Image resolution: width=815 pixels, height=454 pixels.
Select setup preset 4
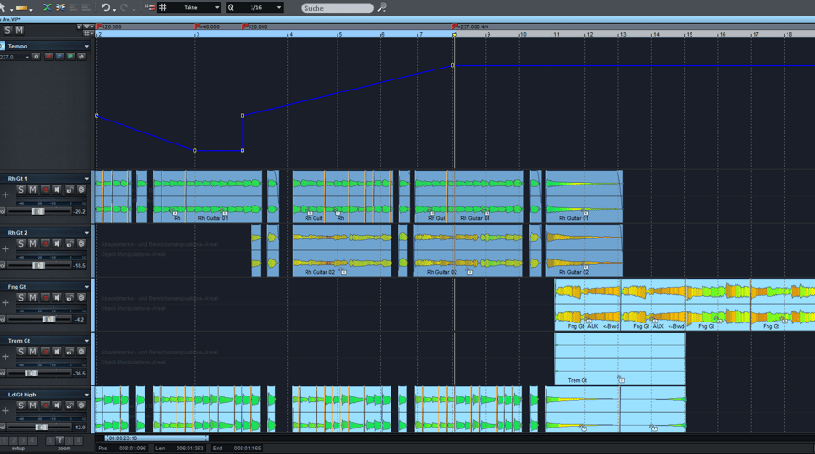32,440
